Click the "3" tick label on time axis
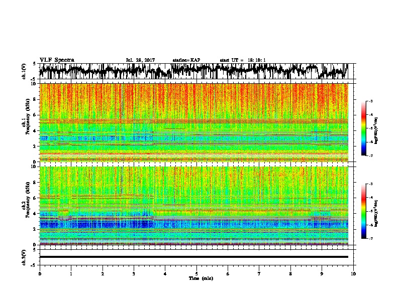The height and width of the screenshot is (307, 398). tap(134, 273)
